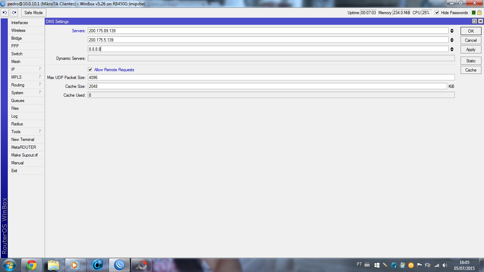Click the Cancel button
The image size is (484, 272).
(x=471, y=40)
